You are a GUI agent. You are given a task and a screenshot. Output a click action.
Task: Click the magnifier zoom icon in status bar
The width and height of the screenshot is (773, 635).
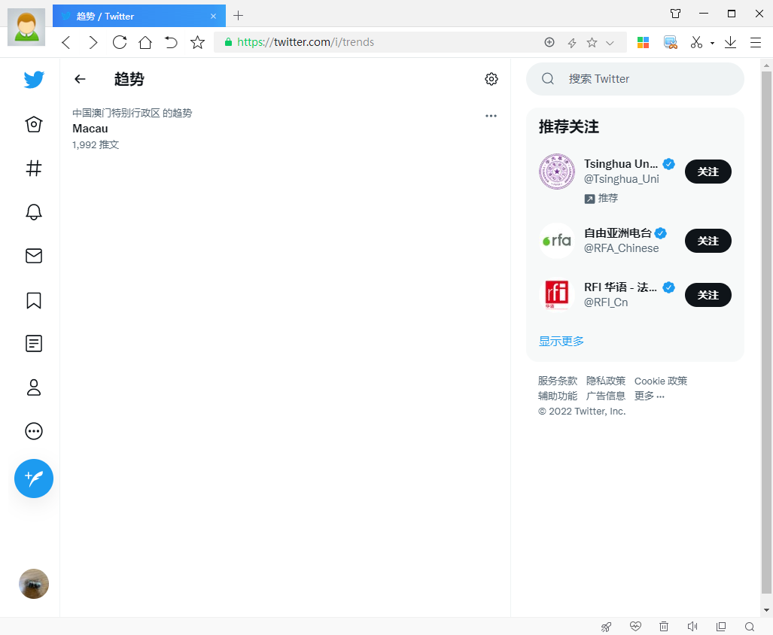click(x=750, y=627)
